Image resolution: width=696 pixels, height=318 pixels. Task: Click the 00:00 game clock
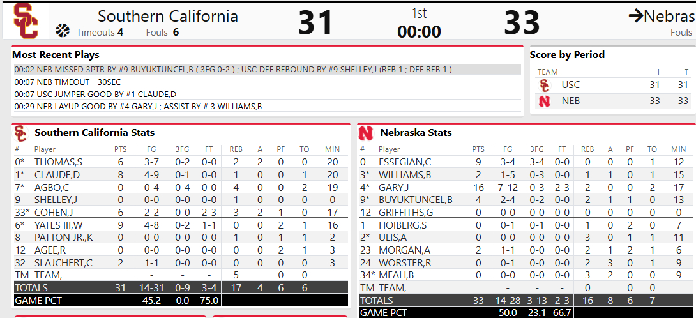click(419, 31)
